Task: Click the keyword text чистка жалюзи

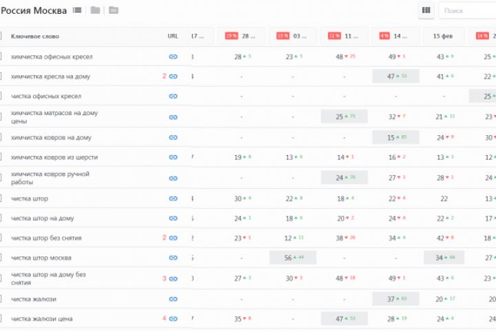Action: tap(34, 299)
